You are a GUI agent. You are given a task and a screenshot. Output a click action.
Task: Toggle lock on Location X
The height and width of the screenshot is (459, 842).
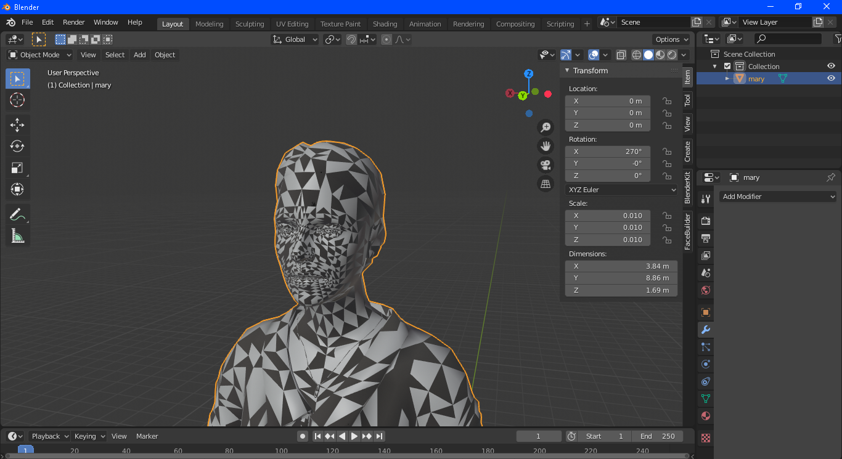coord(666,101)
